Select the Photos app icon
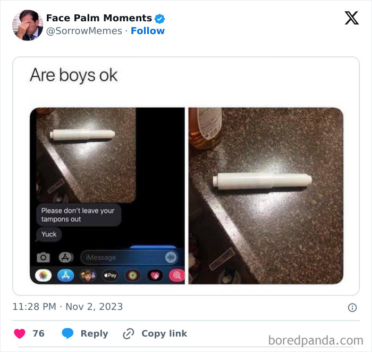 pos(43,275)
